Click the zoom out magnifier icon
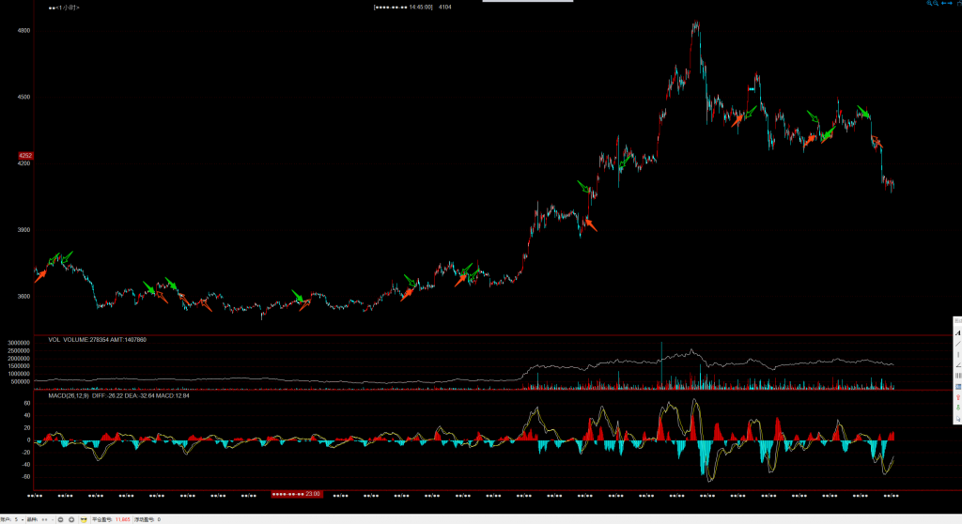 [937, 4]
